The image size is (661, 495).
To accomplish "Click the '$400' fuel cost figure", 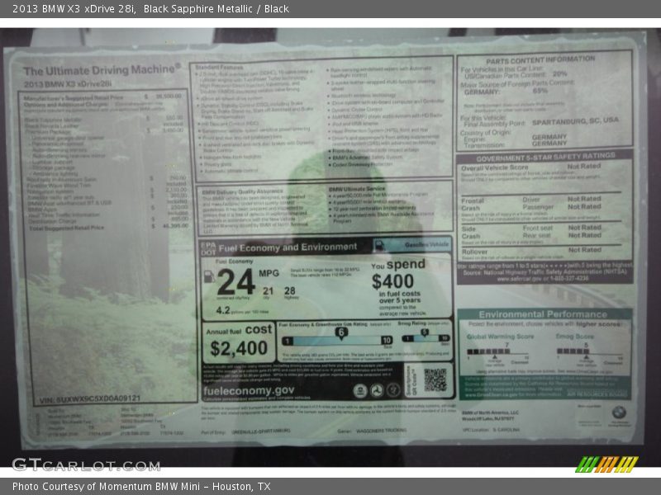I will (392, 281).
